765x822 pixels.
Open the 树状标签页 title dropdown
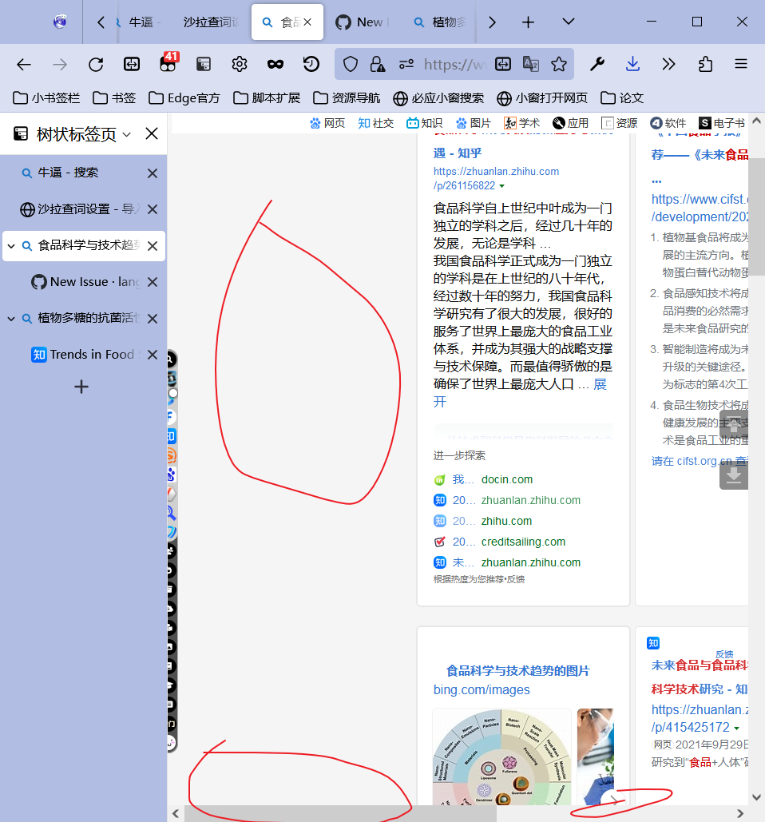coord(125,133)
